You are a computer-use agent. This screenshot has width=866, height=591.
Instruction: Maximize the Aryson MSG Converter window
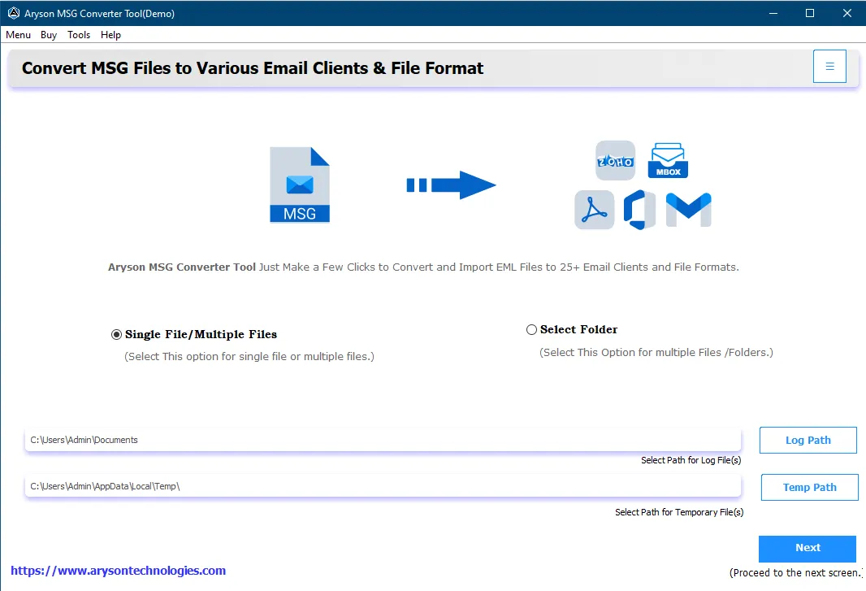click(810, 13)
